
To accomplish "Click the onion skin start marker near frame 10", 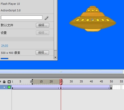I will click(x=32, y=82).
